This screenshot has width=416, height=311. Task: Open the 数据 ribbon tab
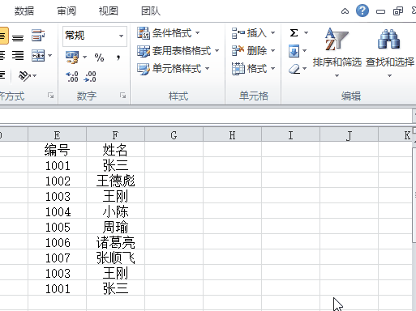(24, 11)
